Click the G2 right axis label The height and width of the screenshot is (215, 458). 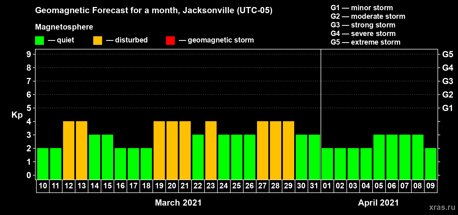click(x=448, y=95)
